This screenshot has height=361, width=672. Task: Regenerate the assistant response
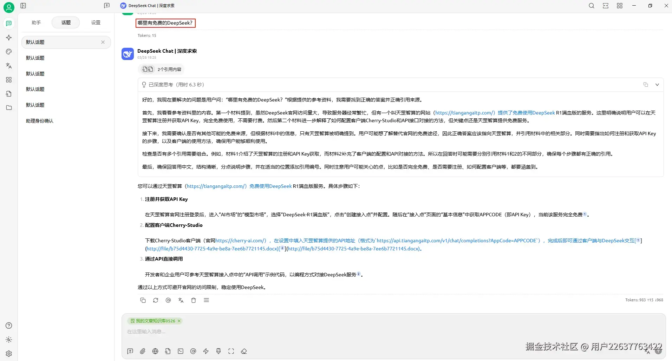pyautogui.click(x=156, y=300)
